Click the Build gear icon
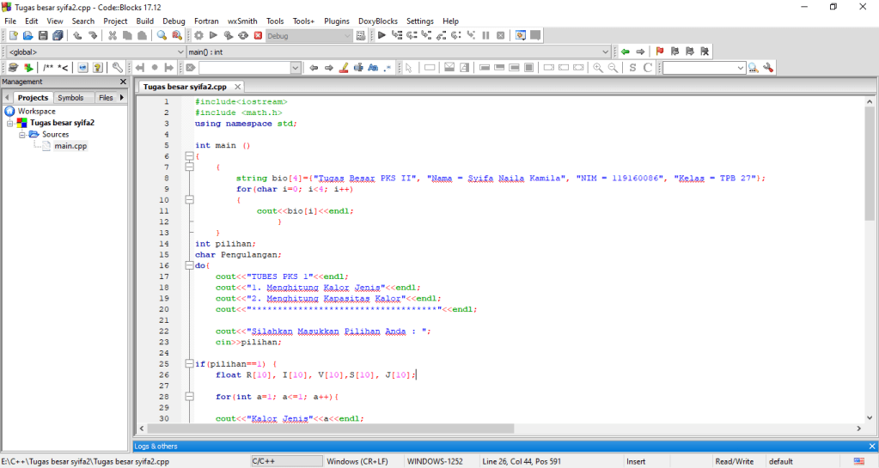 (198, 35)
